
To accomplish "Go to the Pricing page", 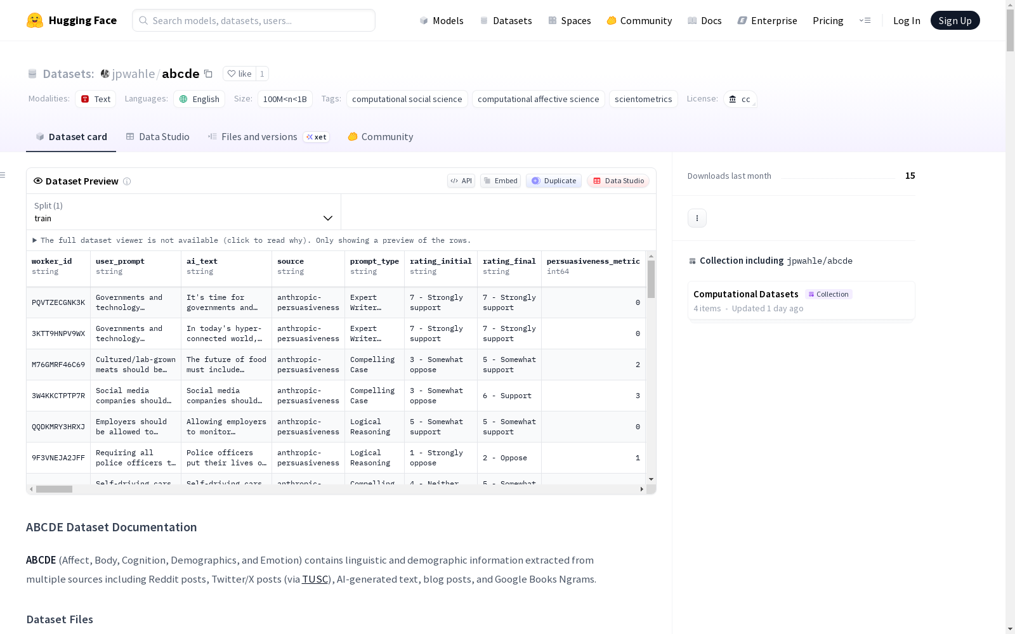I will pos(828,20).
